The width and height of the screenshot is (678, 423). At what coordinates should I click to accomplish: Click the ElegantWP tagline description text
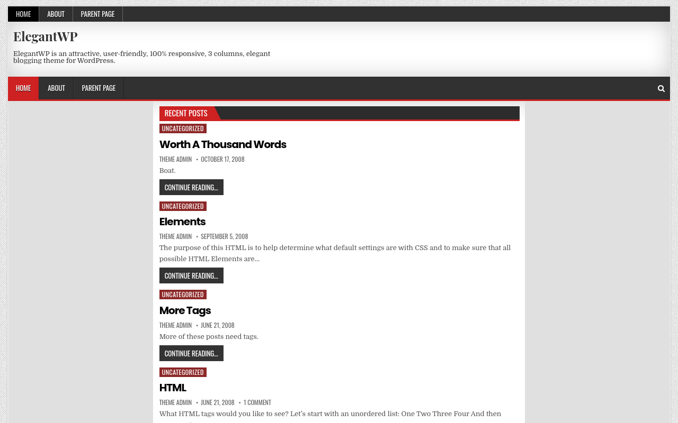click(142, 57)
